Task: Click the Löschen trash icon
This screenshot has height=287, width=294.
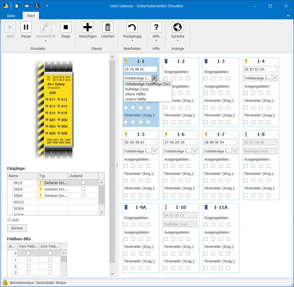Action: [x=108, y=28]
